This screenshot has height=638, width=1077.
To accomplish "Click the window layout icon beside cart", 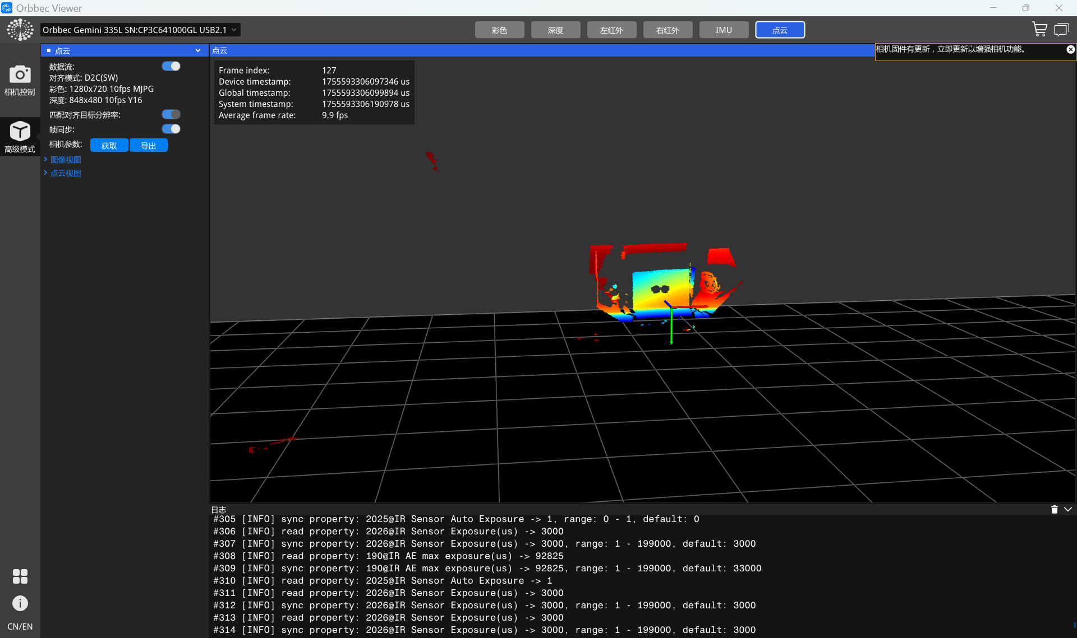I will click(1061, 30).
